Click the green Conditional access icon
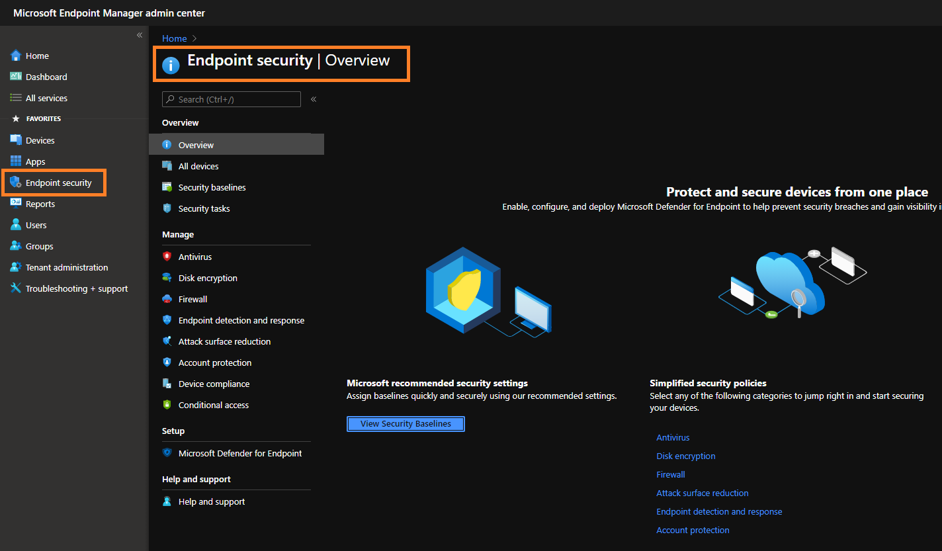 click(x=167, y=405)
